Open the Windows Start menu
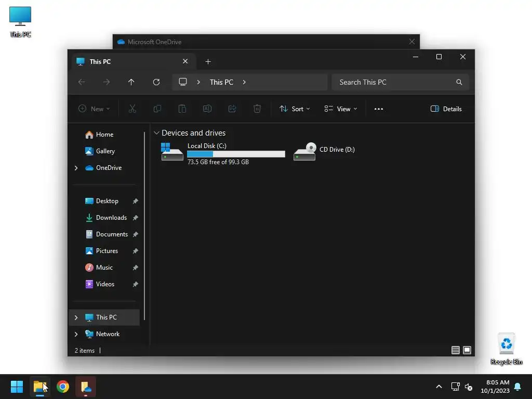The width and height of the screenshot is (532, 399). (x=17, y=387)
